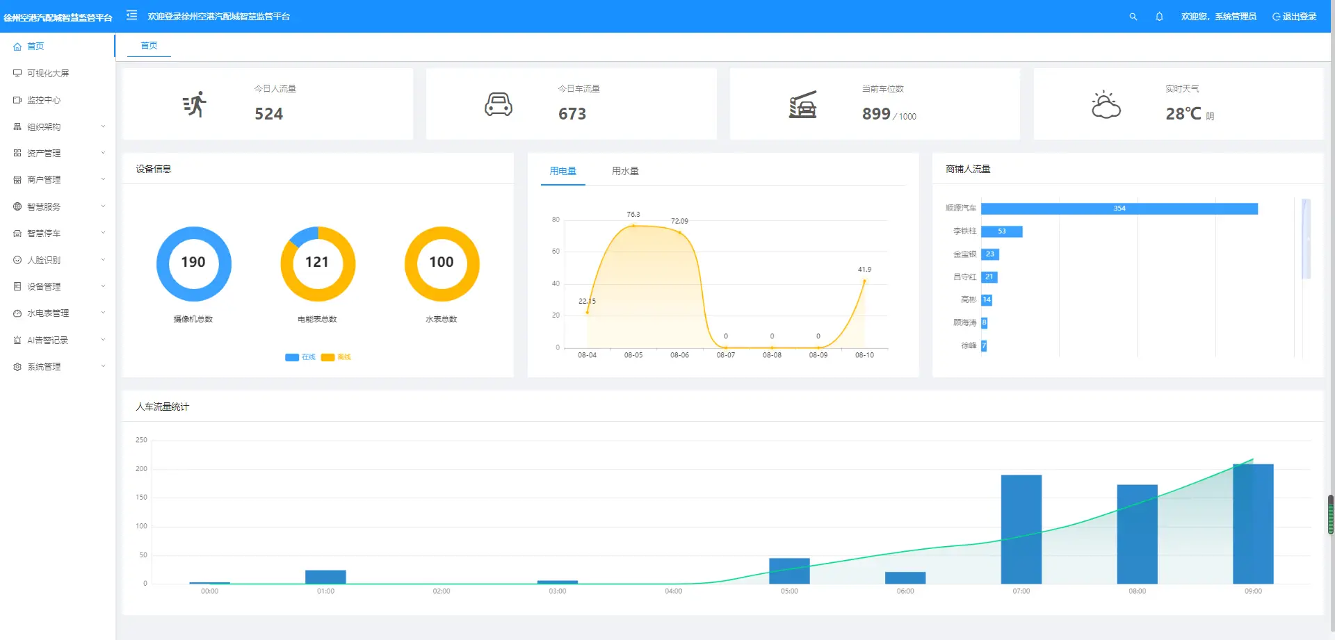Viewport: 1335px width, 640px height.
Task: Click the 09:00 bar in 人车流量统计
Action: click(1253, 524)
